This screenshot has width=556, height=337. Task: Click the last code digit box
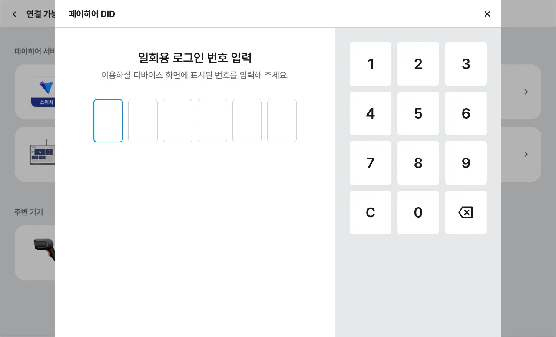pyautogui.click(x=282, y=121)
